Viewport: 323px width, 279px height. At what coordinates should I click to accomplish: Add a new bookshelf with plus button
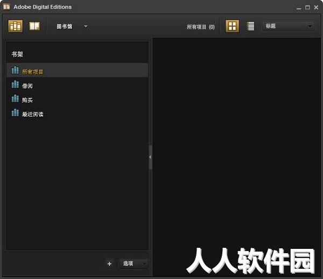(x=109, y=263)
